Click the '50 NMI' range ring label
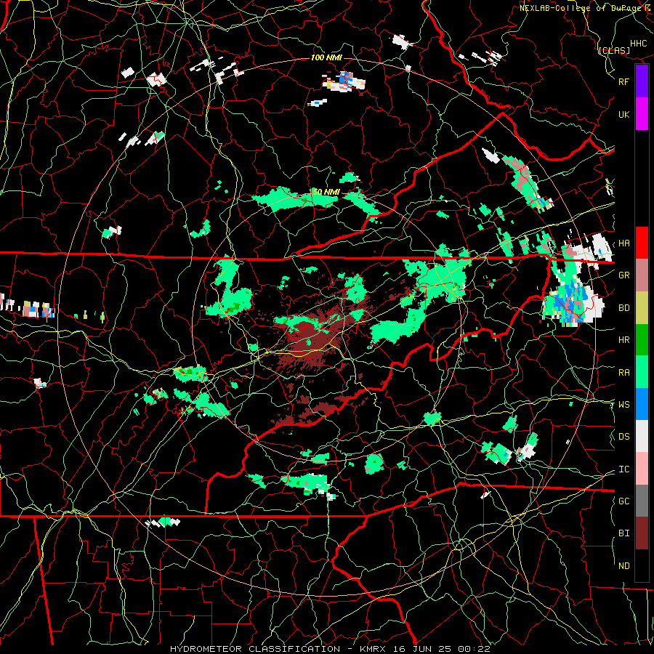 point(326,193)
